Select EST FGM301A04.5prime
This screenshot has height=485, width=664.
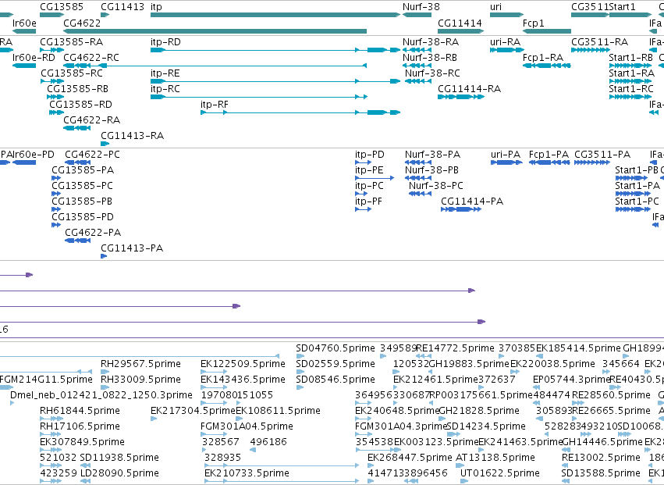pos(247,427)
